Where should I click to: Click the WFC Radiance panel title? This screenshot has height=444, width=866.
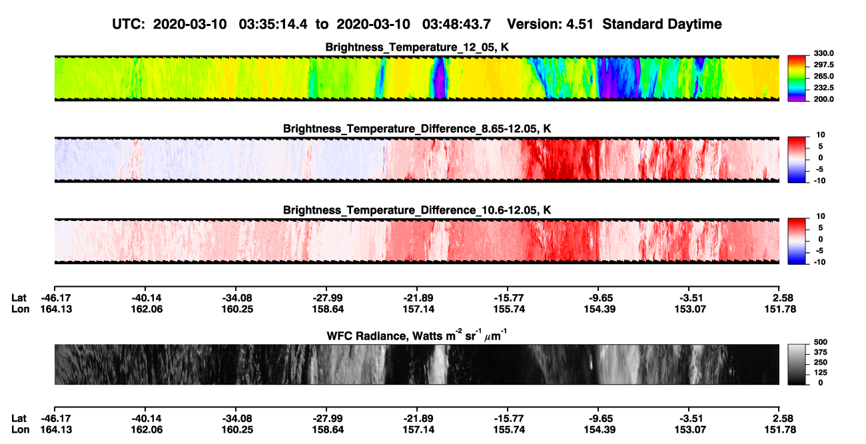pos(417,334)
